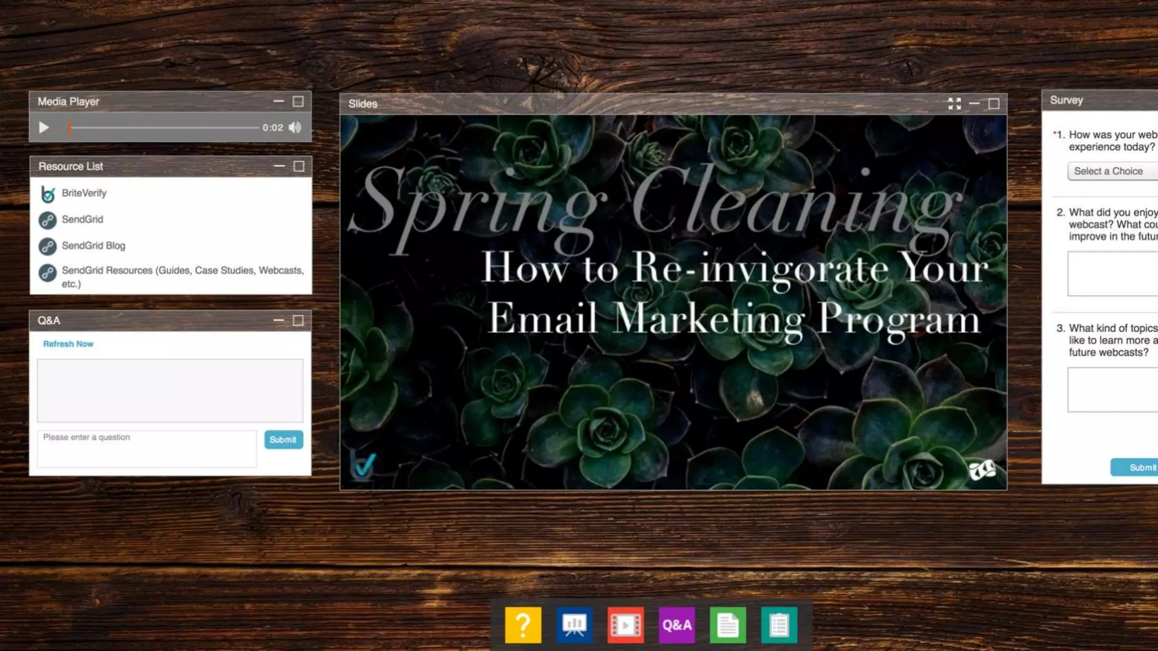Open the Select a Choice dropdown
The width and height of the screenshot is (1158, 651).
1111,171
